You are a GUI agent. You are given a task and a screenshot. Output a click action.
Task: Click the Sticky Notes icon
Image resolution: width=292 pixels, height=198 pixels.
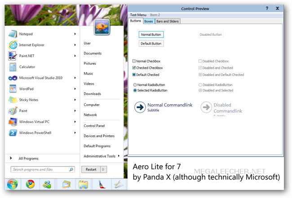[x=13, y=100]
